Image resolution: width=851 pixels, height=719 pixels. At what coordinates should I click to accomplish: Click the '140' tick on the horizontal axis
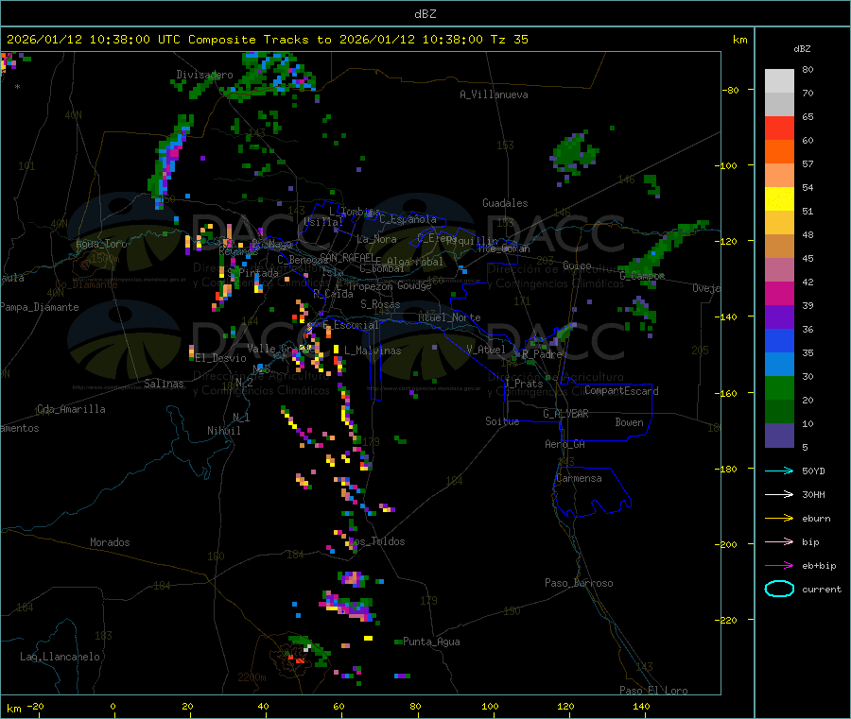click(641, 706)
